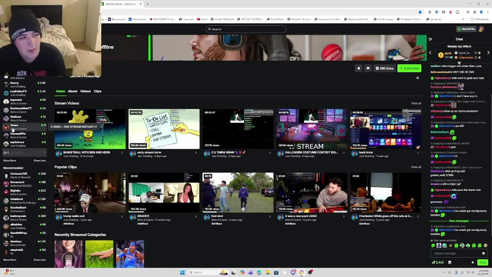Open CartoonLIVE recommended channel
Image resolution: width=492 pixels, height=277 pixels.
24,175
